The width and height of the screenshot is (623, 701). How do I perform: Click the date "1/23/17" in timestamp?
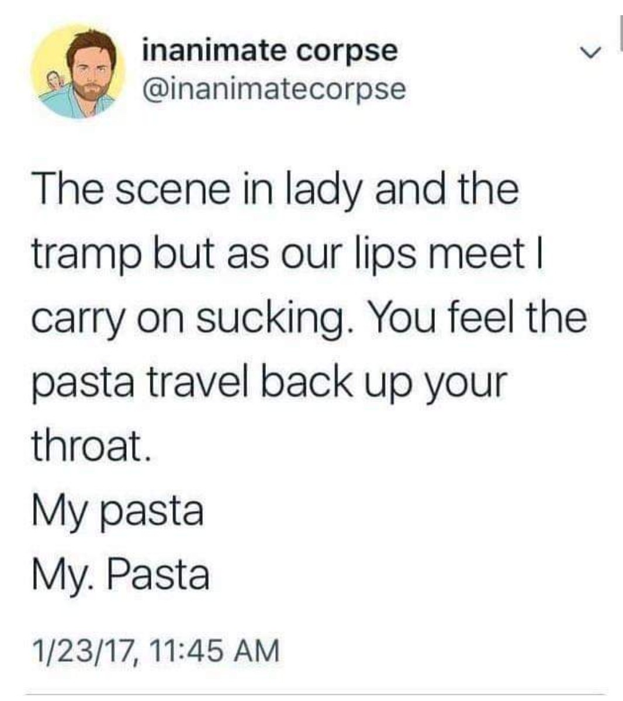(x=85, y=651)
